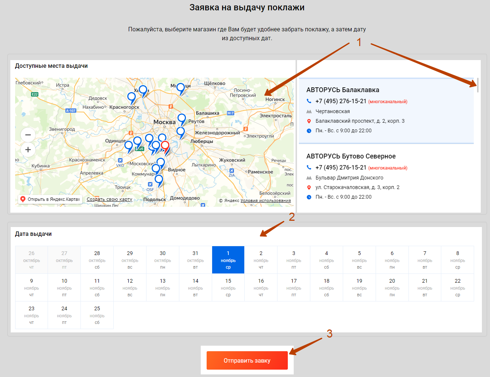Viewport: 490px width, 377px height.
Task: Pick delivery date 6 ноябрь пн
Action: coord(392,260)
